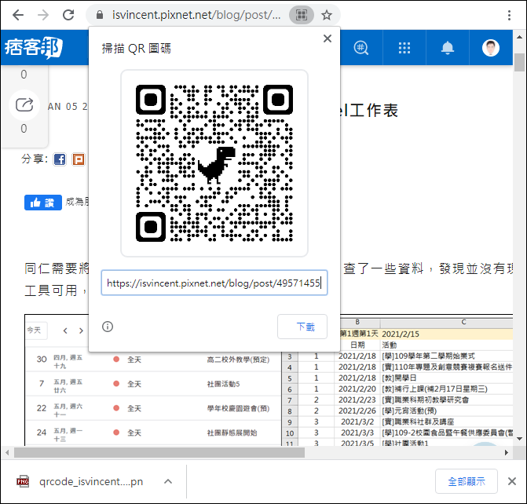Click the QR code URL text field
This screenshot has height=504, width=527.
tap(214, 283)
